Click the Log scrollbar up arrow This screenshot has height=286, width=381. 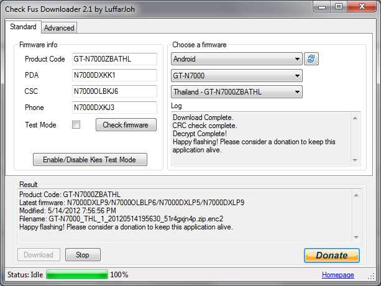(x=355, y=118)
